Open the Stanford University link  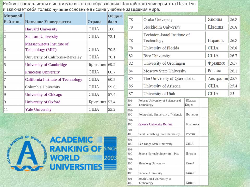pos(41,37)
